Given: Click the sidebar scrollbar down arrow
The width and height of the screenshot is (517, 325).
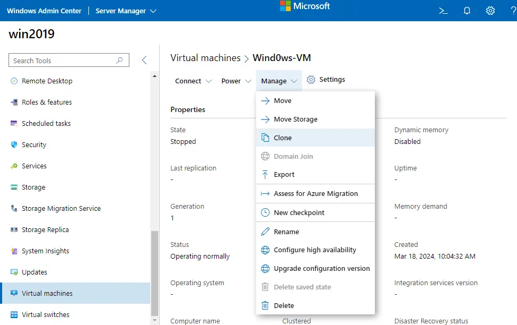Looking at the screenshot, I should [x=154, y=320].
